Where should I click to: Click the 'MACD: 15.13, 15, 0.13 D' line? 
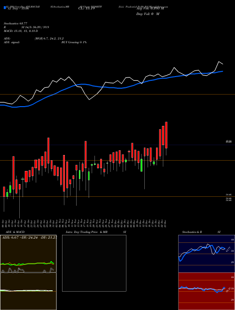pos(21,31)
